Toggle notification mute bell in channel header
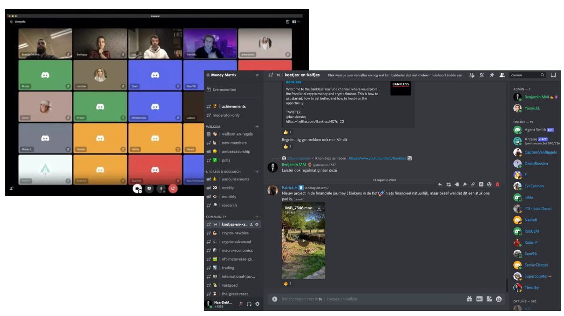The width and height of the screenshot is (564, 316). (x=482, y=75)
